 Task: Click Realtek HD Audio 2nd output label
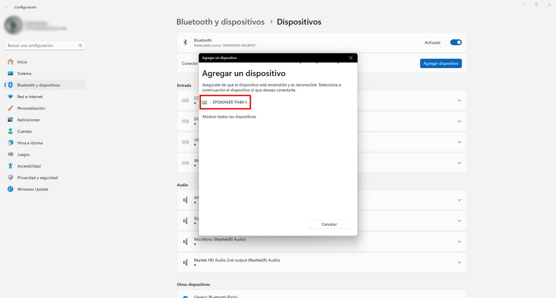237,260
